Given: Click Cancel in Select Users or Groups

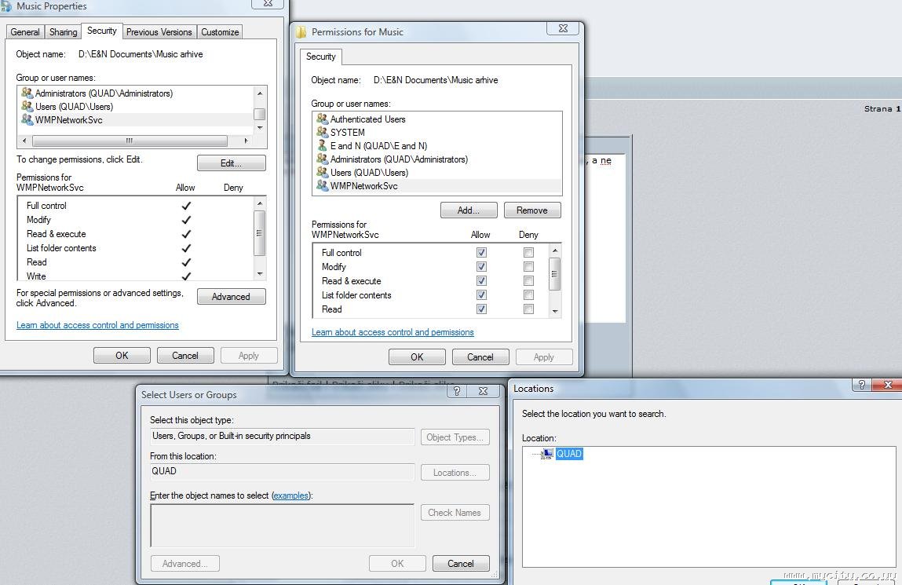Looking at the screenshot, I should [461, 564].
